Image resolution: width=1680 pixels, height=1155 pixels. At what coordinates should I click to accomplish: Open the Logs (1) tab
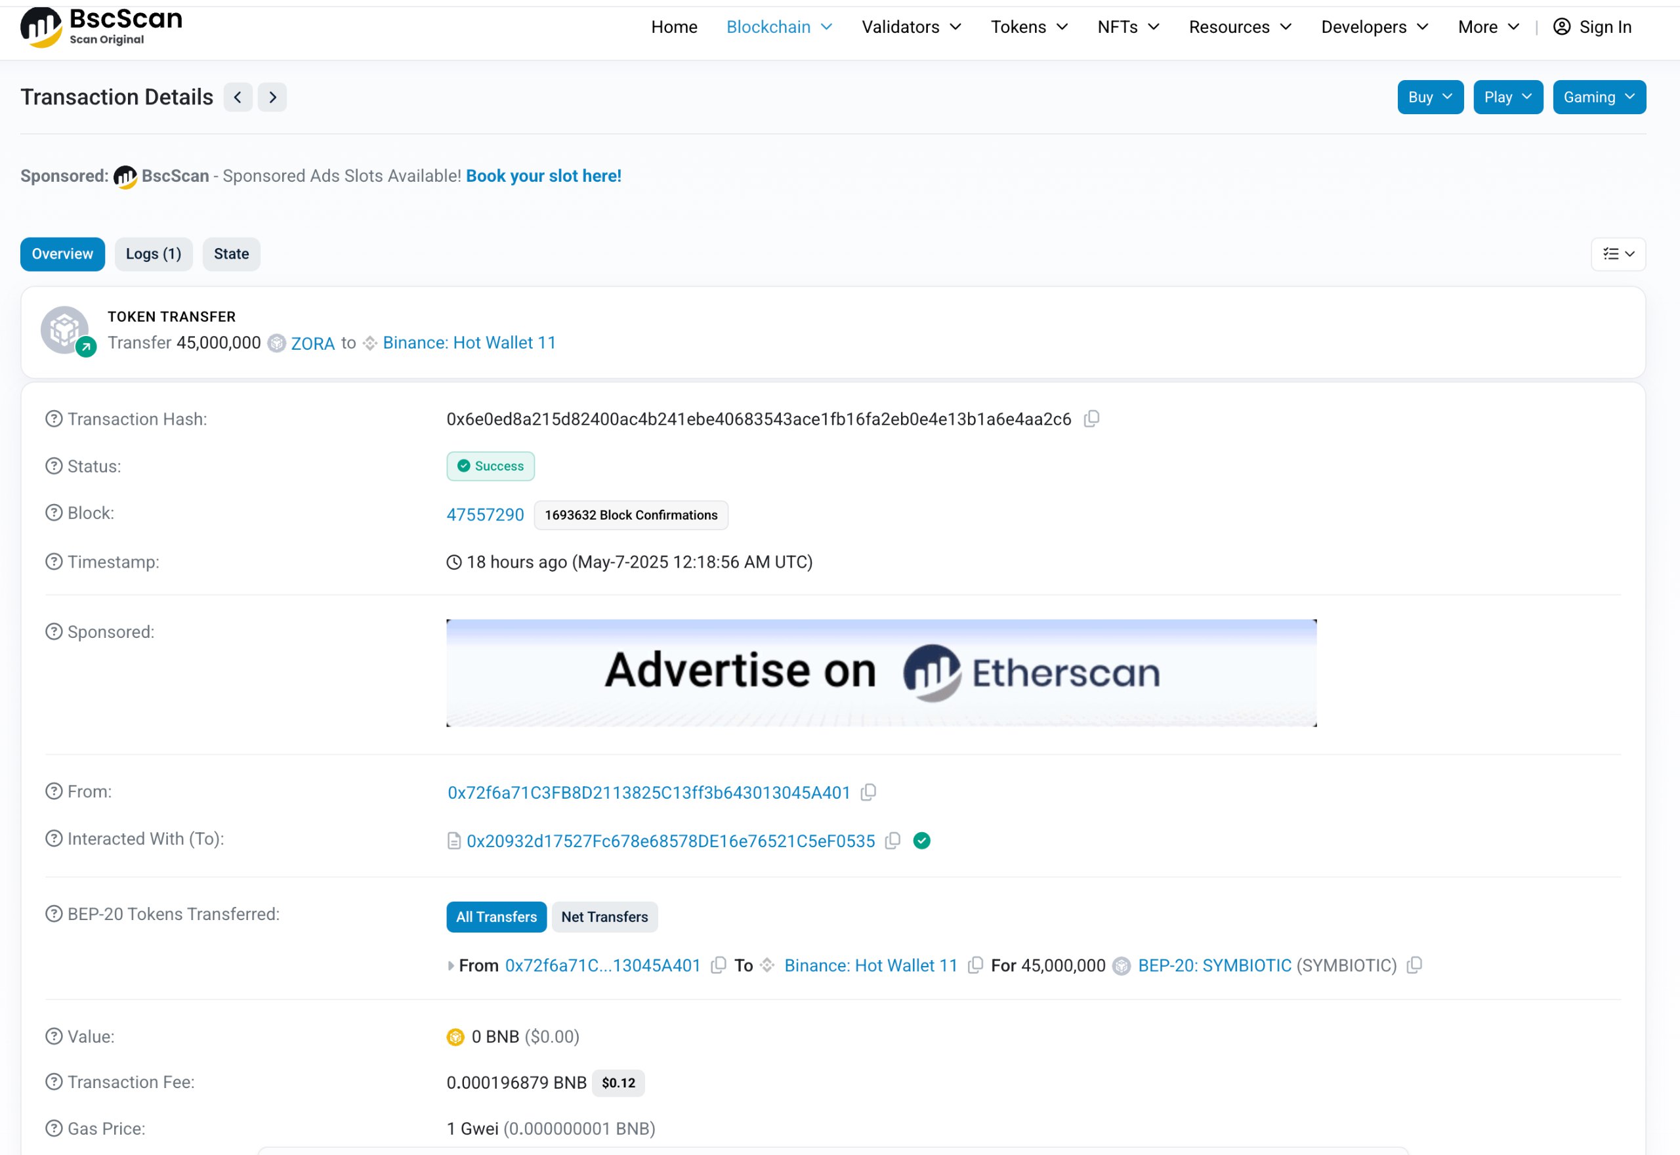tap(154, 254)
